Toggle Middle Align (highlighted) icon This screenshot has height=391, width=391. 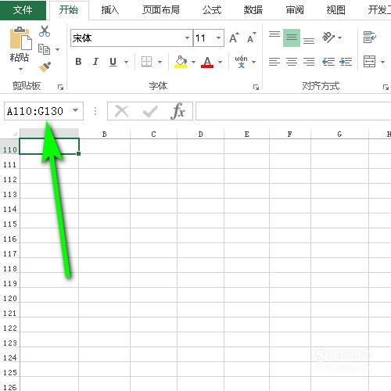tap(292, 38)
